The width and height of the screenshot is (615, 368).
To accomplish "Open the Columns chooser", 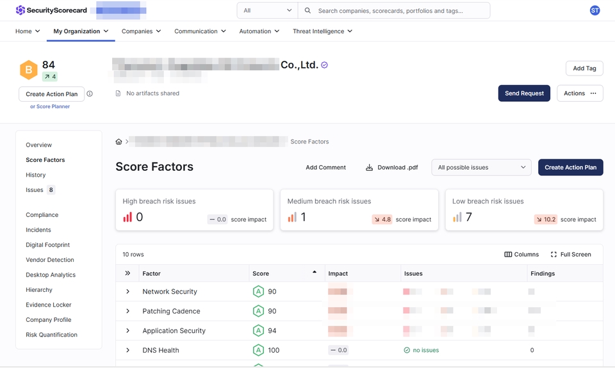I will [521, 254].
